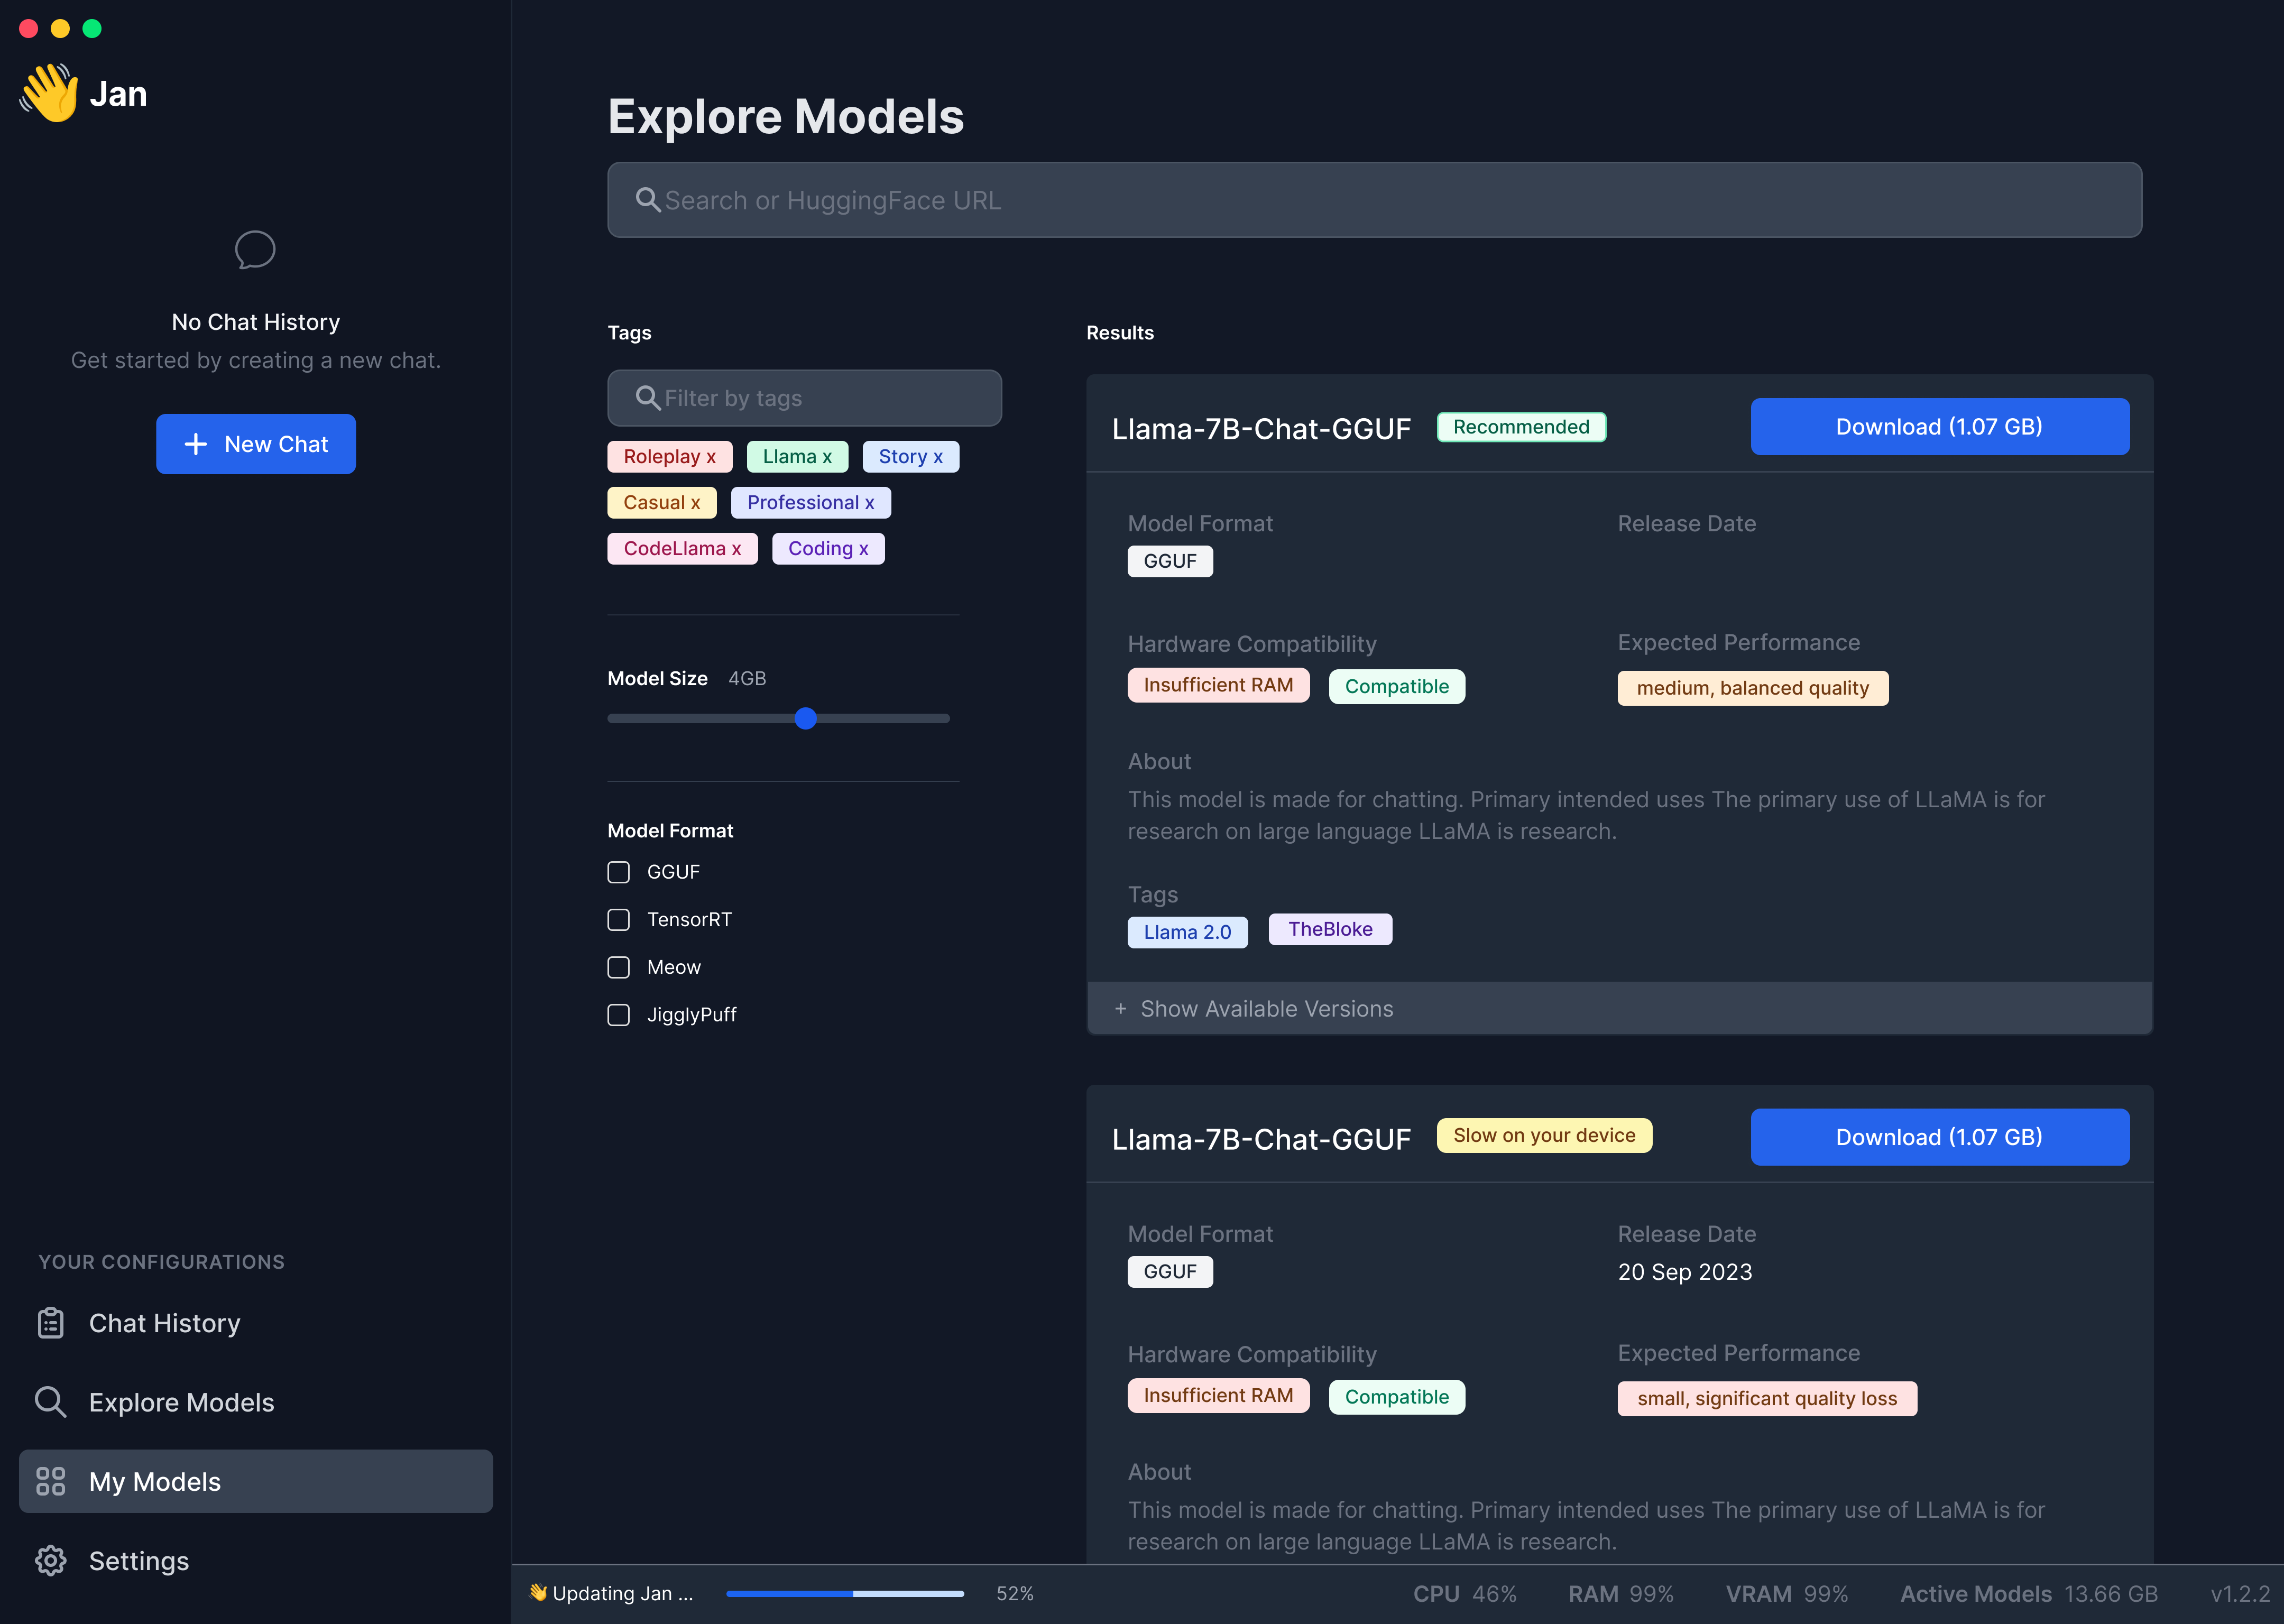This screenshot has height=1624, width=2284.
Task: Click the Chat History clipboard icon
Action: [x=50, y=1323]
